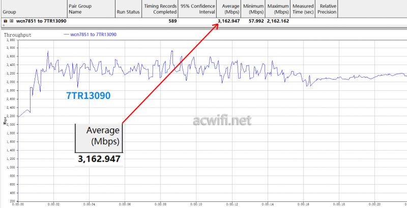Click the Group column header
407x208 pixels.
coord(10,11)
